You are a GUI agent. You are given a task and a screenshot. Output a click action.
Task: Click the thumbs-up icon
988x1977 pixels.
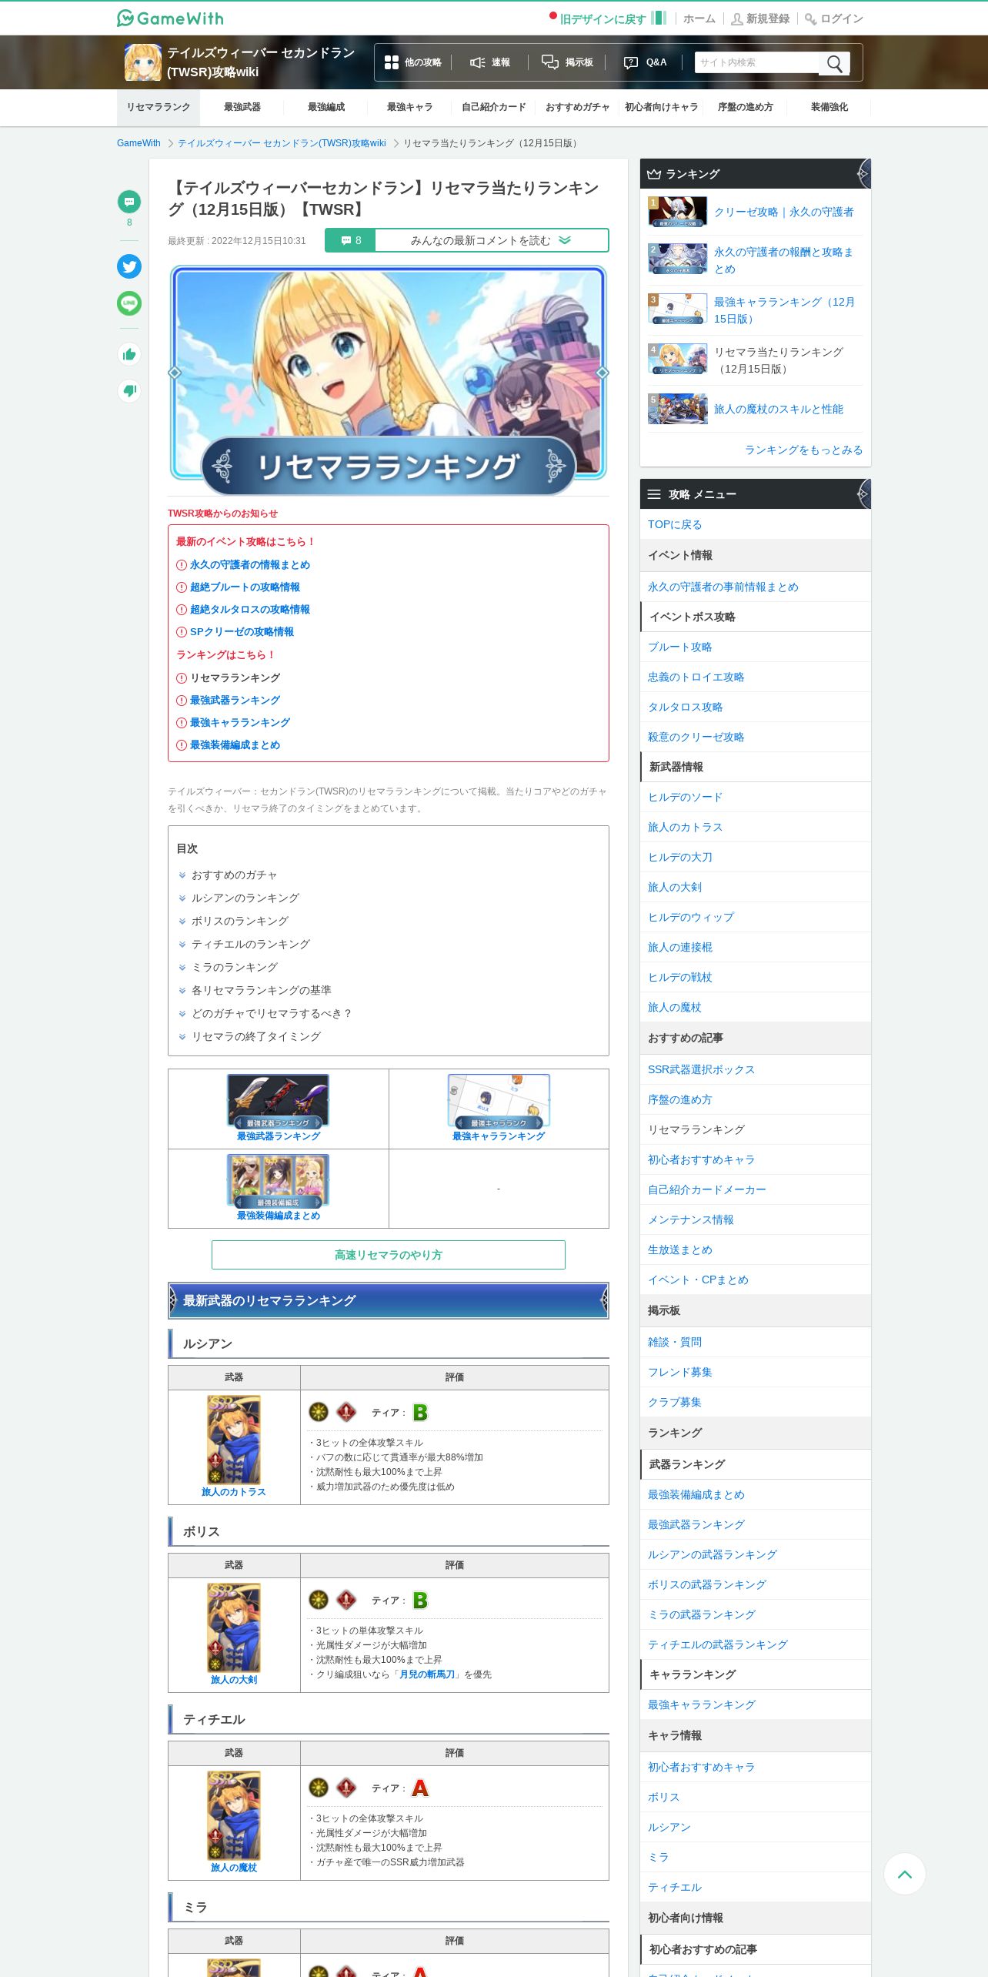(x=129, y=354)
